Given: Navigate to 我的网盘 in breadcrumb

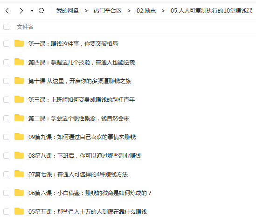Looking at the screenshot, I should click(68, 11).
